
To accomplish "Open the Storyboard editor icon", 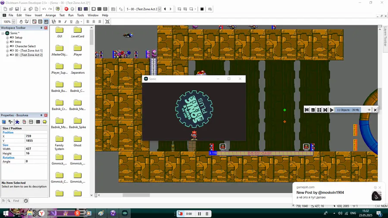I will coord(80,9).
